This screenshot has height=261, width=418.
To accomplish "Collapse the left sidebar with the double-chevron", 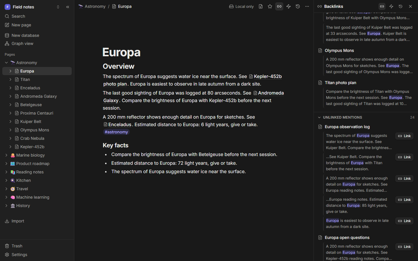I will pos(68,7).
